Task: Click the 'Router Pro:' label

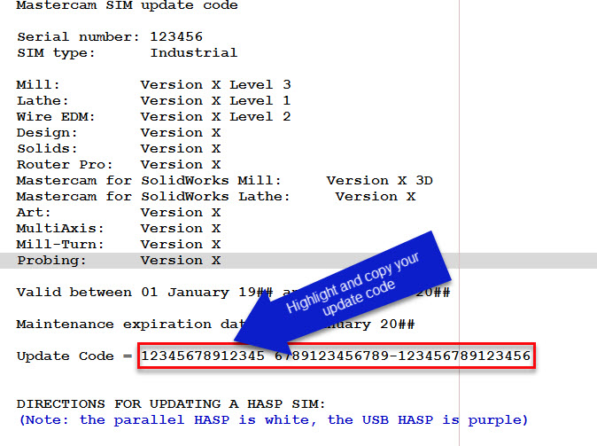Action: tap(65, 165)
